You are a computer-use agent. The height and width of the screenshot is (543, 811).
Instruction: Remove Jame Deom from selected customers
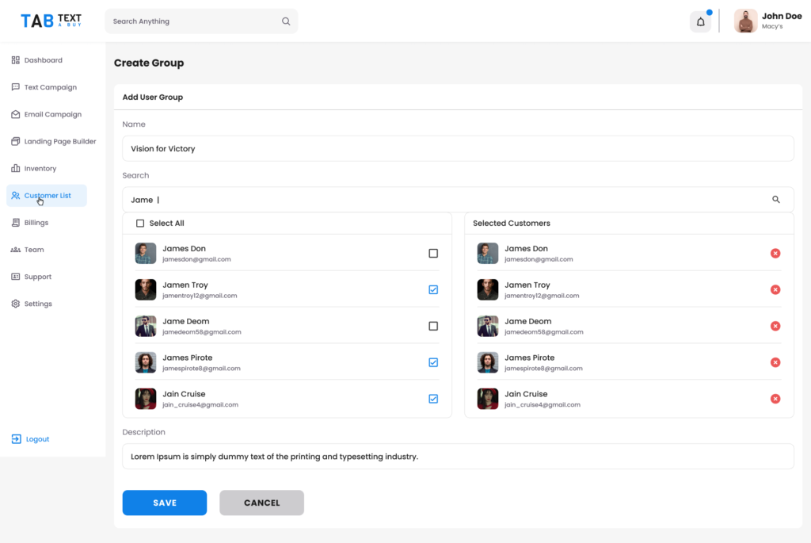[775, 326]
